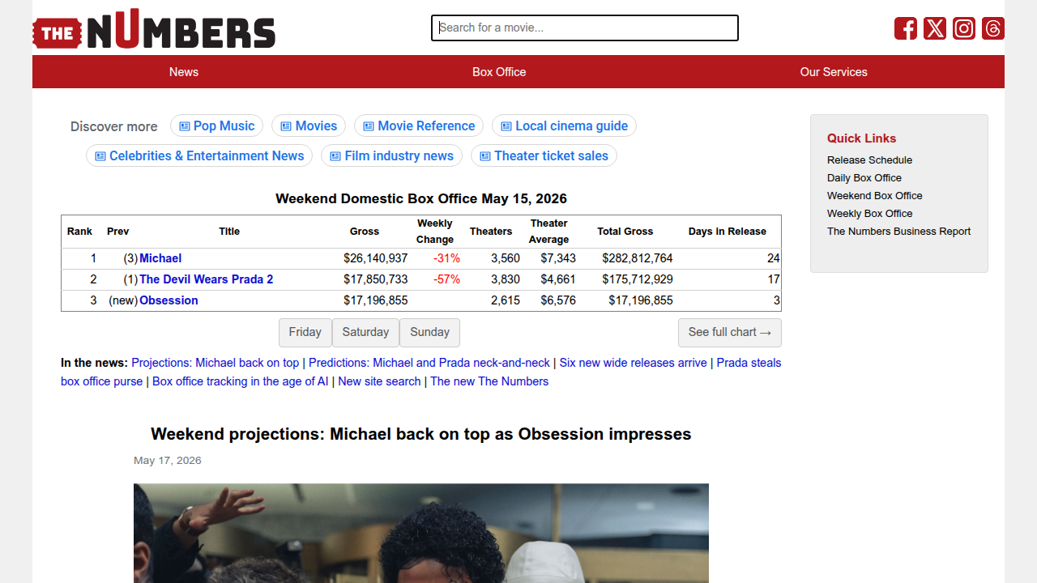Viewport: 1037px width, 583px height.
Task: Switch to the Saturday box office tab
Action: (365, 332)
